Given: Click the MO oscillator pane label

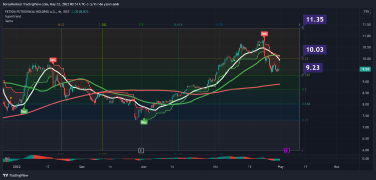Looking at the screenshot, I should point(7,158).
